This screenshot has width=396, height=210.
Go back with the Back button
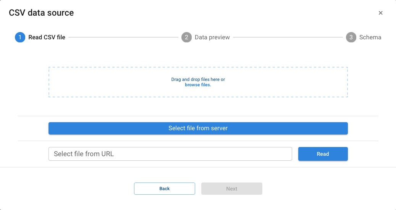(x=164, y=189)
